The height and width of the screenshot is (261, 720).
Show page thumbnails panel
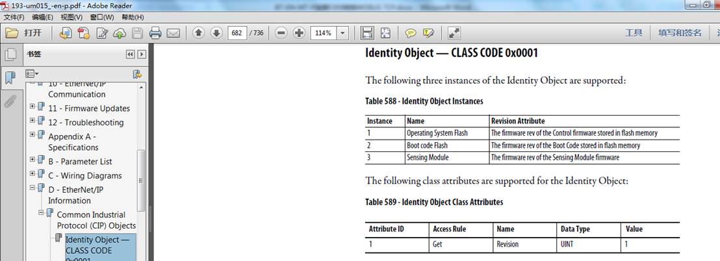10,55
